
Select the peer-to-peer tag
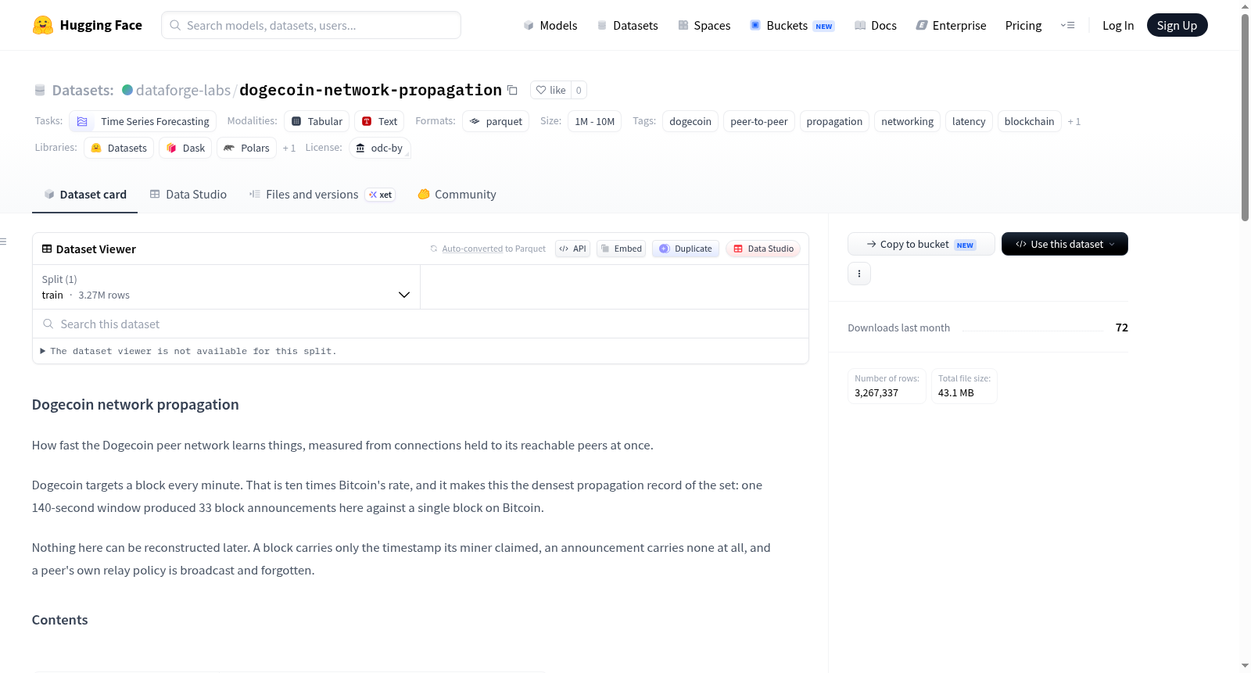coord(758,121)
